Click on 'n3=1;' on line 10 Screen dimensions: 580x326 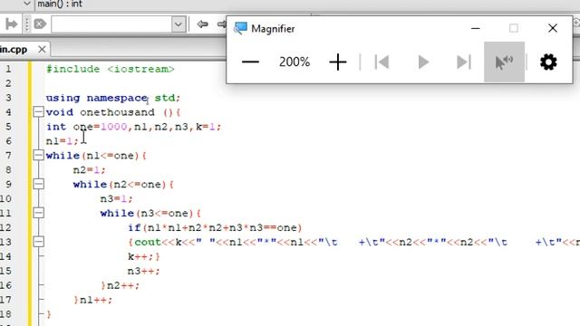coord(116,199)
